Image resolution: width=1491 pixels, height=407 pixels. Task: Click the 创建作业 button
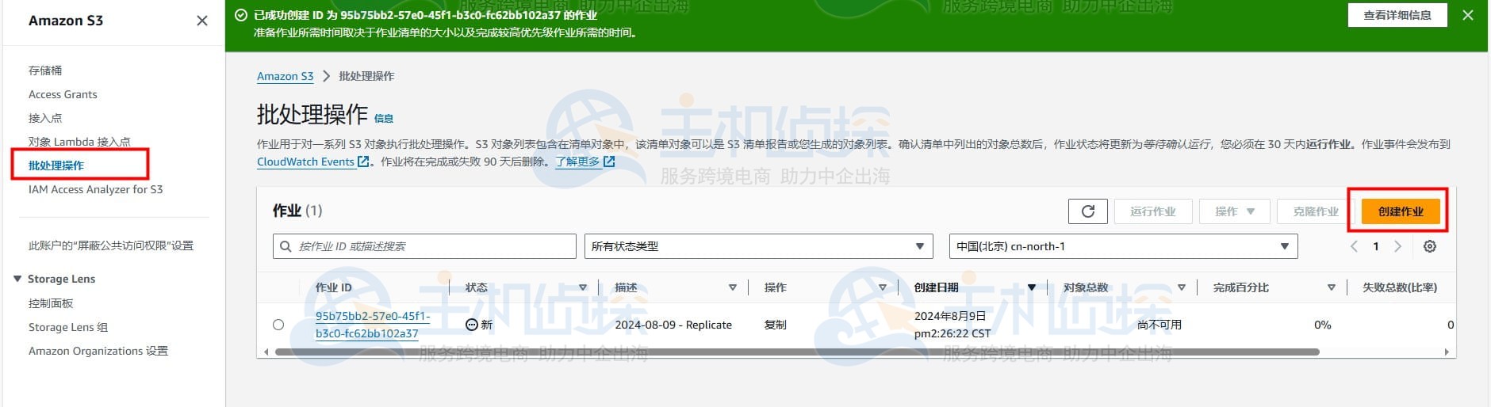tap(1401, 211)
